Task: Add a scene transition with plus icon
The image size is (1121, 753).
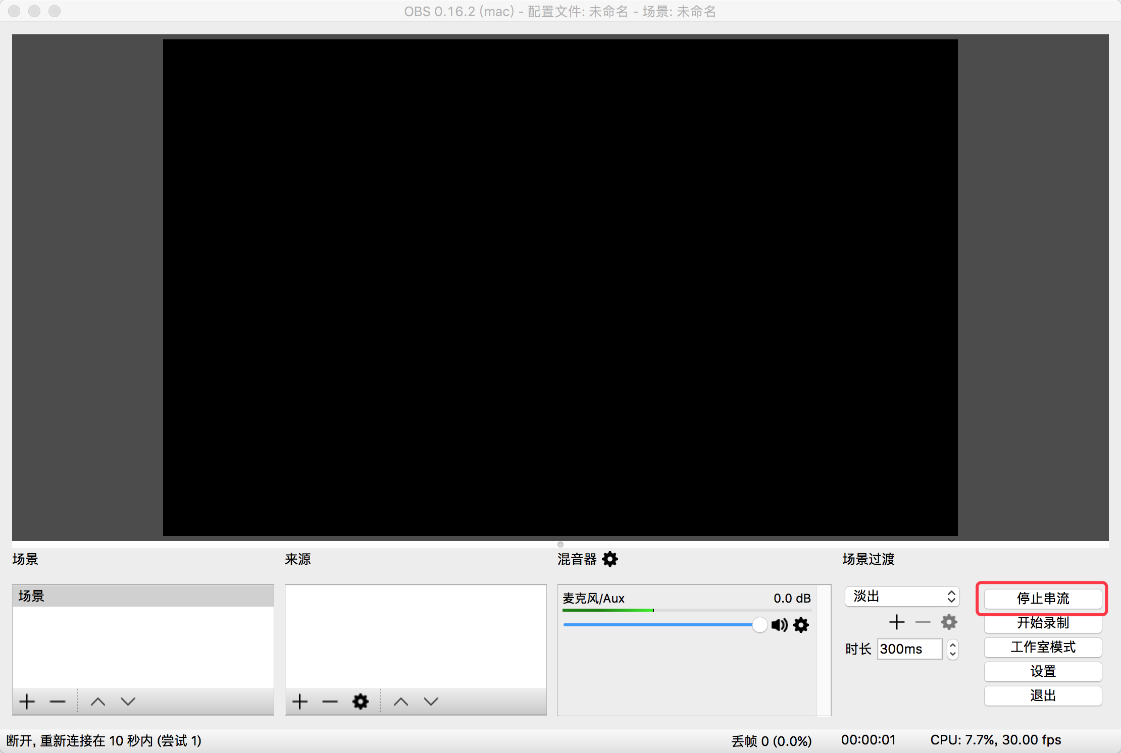Action: pyautogui.click(x=897, y=622)
